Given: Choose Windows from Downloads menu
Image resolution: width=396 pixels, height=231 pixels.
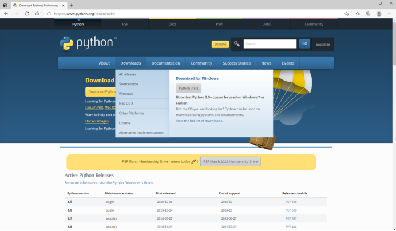Looking at the screenshot, I should [142, 94].
